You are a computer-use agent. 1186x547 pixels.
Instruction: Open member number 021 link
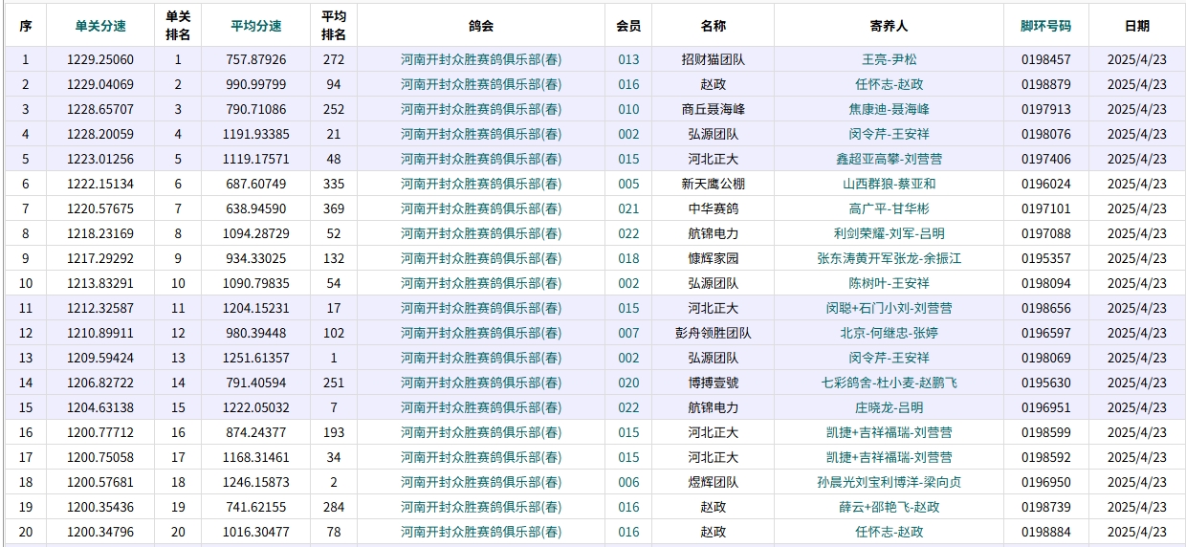[628, 208]
